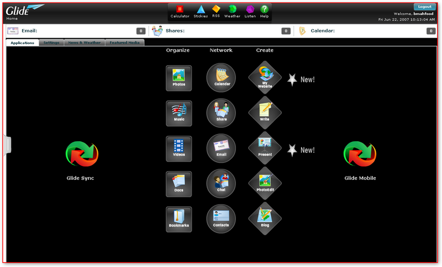Image resolution: width=442 pixels, height=267 pixels.
Task: Click the date and time text
Action: [x=407, y=20]
